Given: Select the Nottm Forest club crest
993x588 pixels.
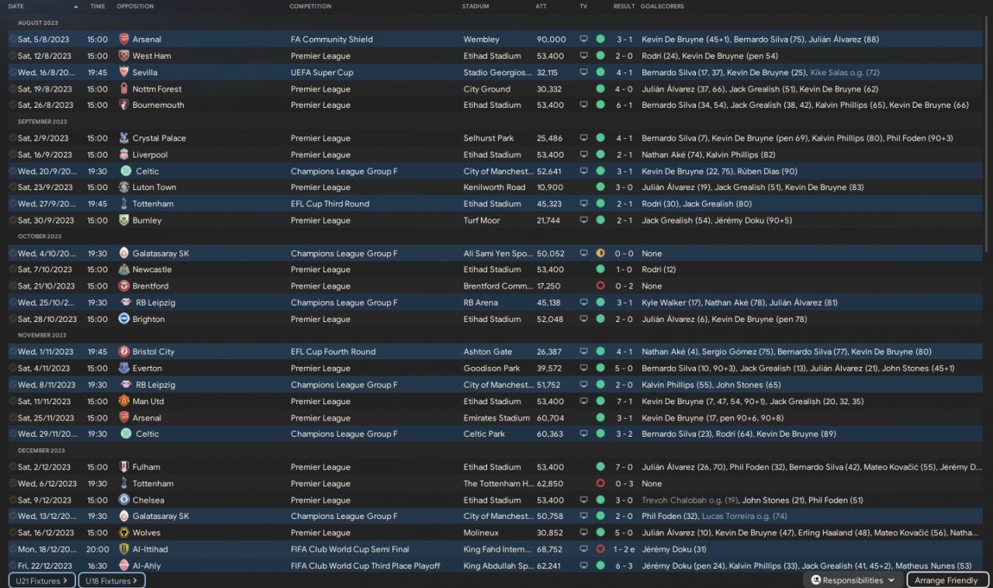Looking at the screenshot, I should [124, 89].
